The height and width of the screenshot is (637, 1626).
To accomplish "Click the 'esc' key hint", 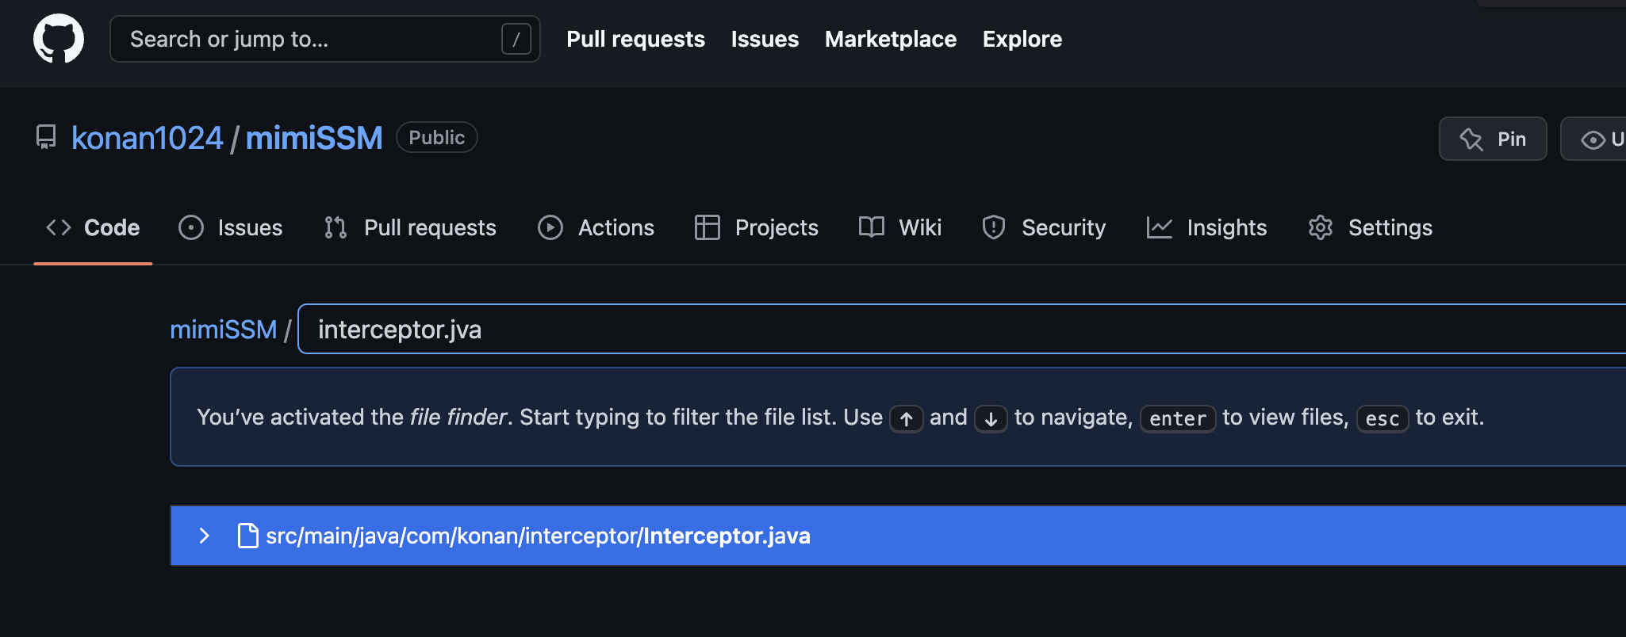I will 1382,418.
